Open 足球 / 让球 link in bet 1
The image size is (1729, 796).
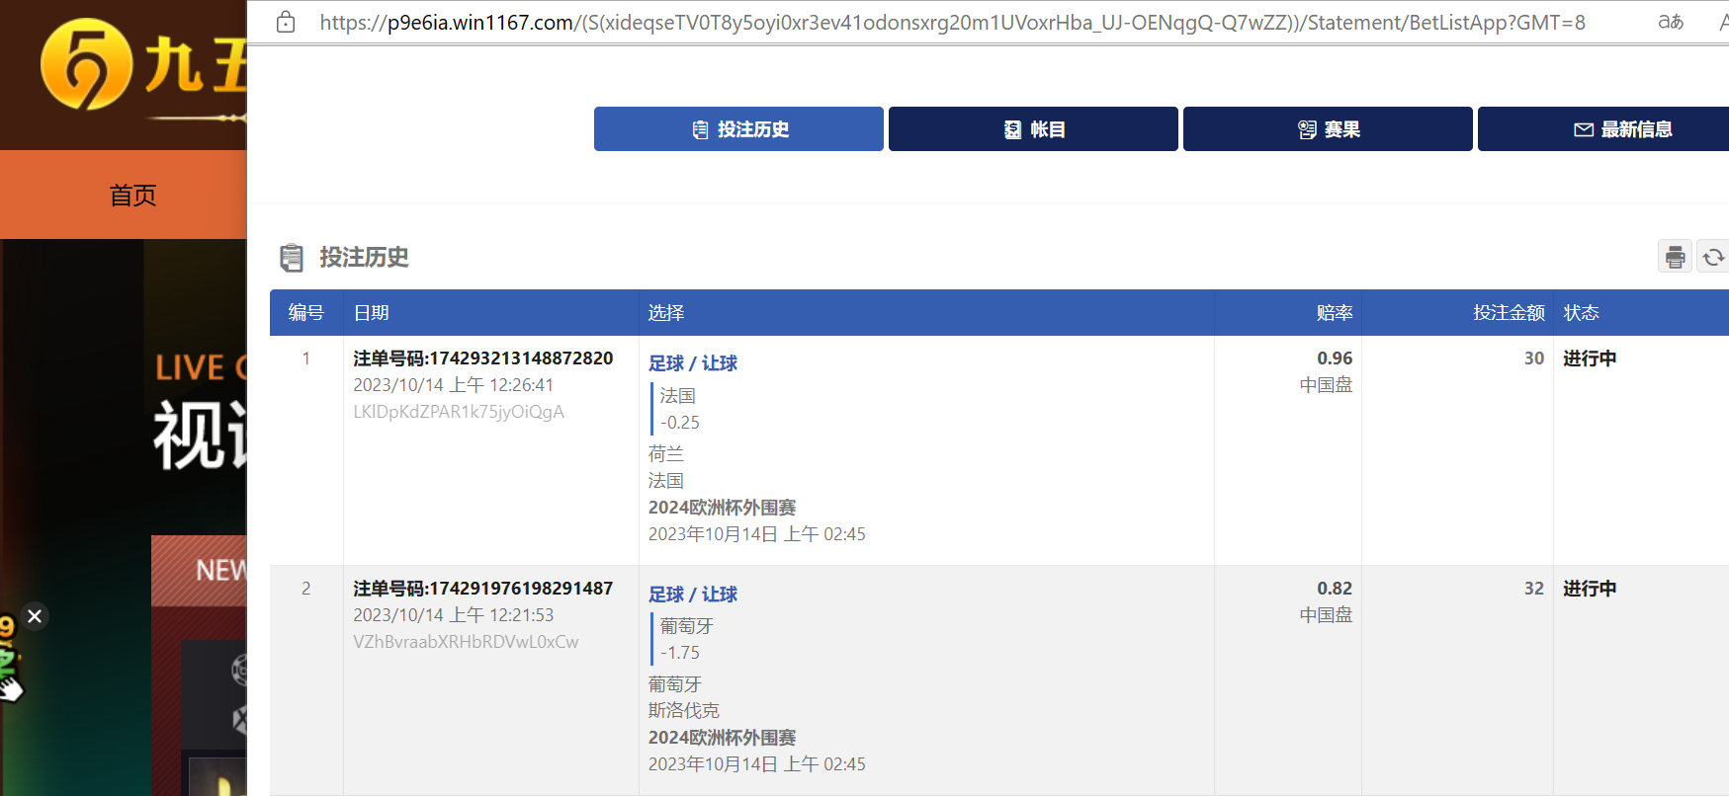click(x=693, y=363)
